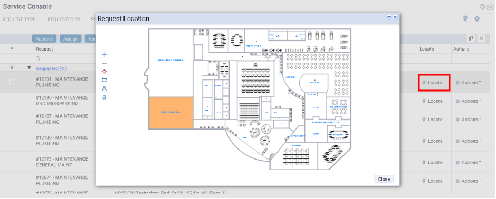The height and width of the screenshot is (199, 496).
Task: Select the zoom-to-window rectangle icon
Action: (104, 80)
